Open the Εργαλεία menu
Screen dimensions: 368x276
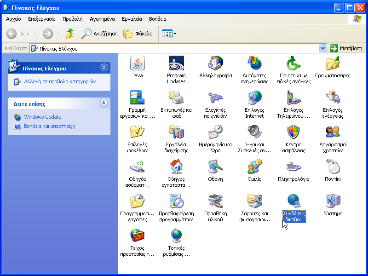click(x=132, y=19)
